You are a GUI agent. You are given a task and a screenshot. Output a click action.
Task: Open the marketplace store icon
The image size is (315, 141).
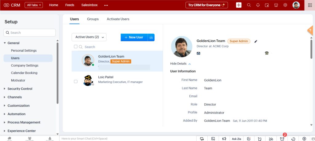pos(276,5)
